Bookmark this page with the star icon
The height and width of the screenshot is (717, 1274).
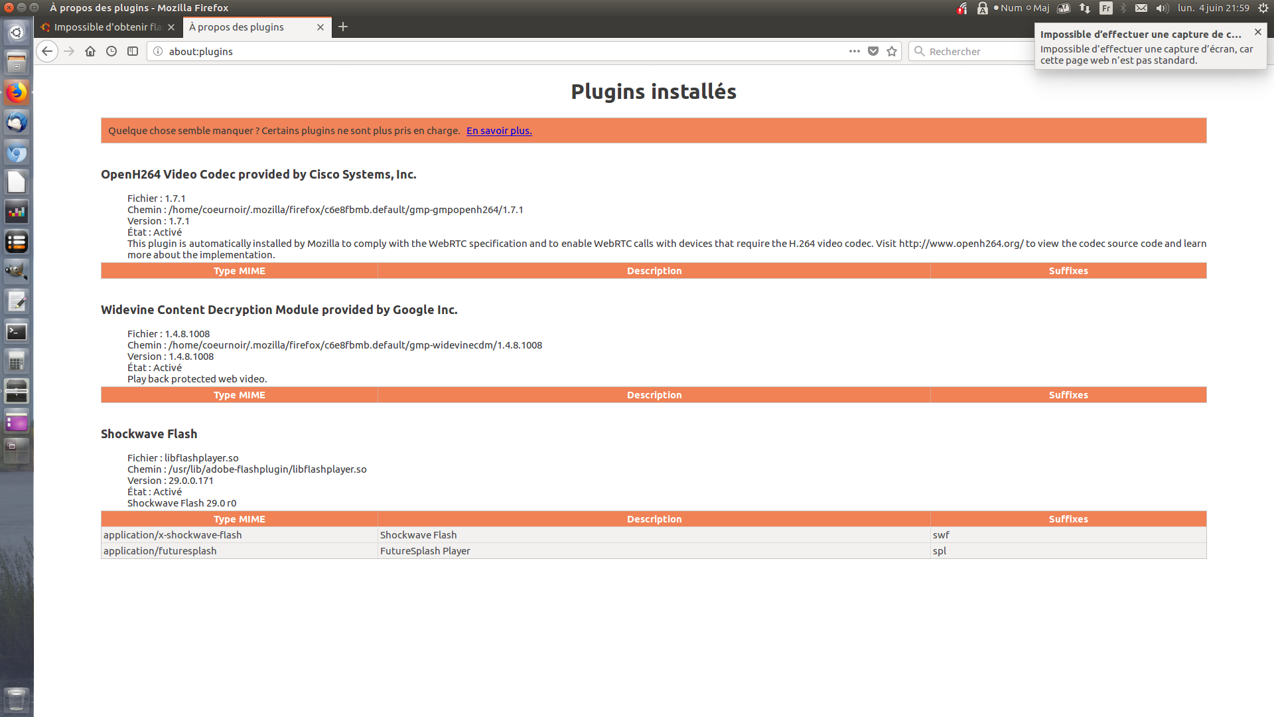coord(892,52)
